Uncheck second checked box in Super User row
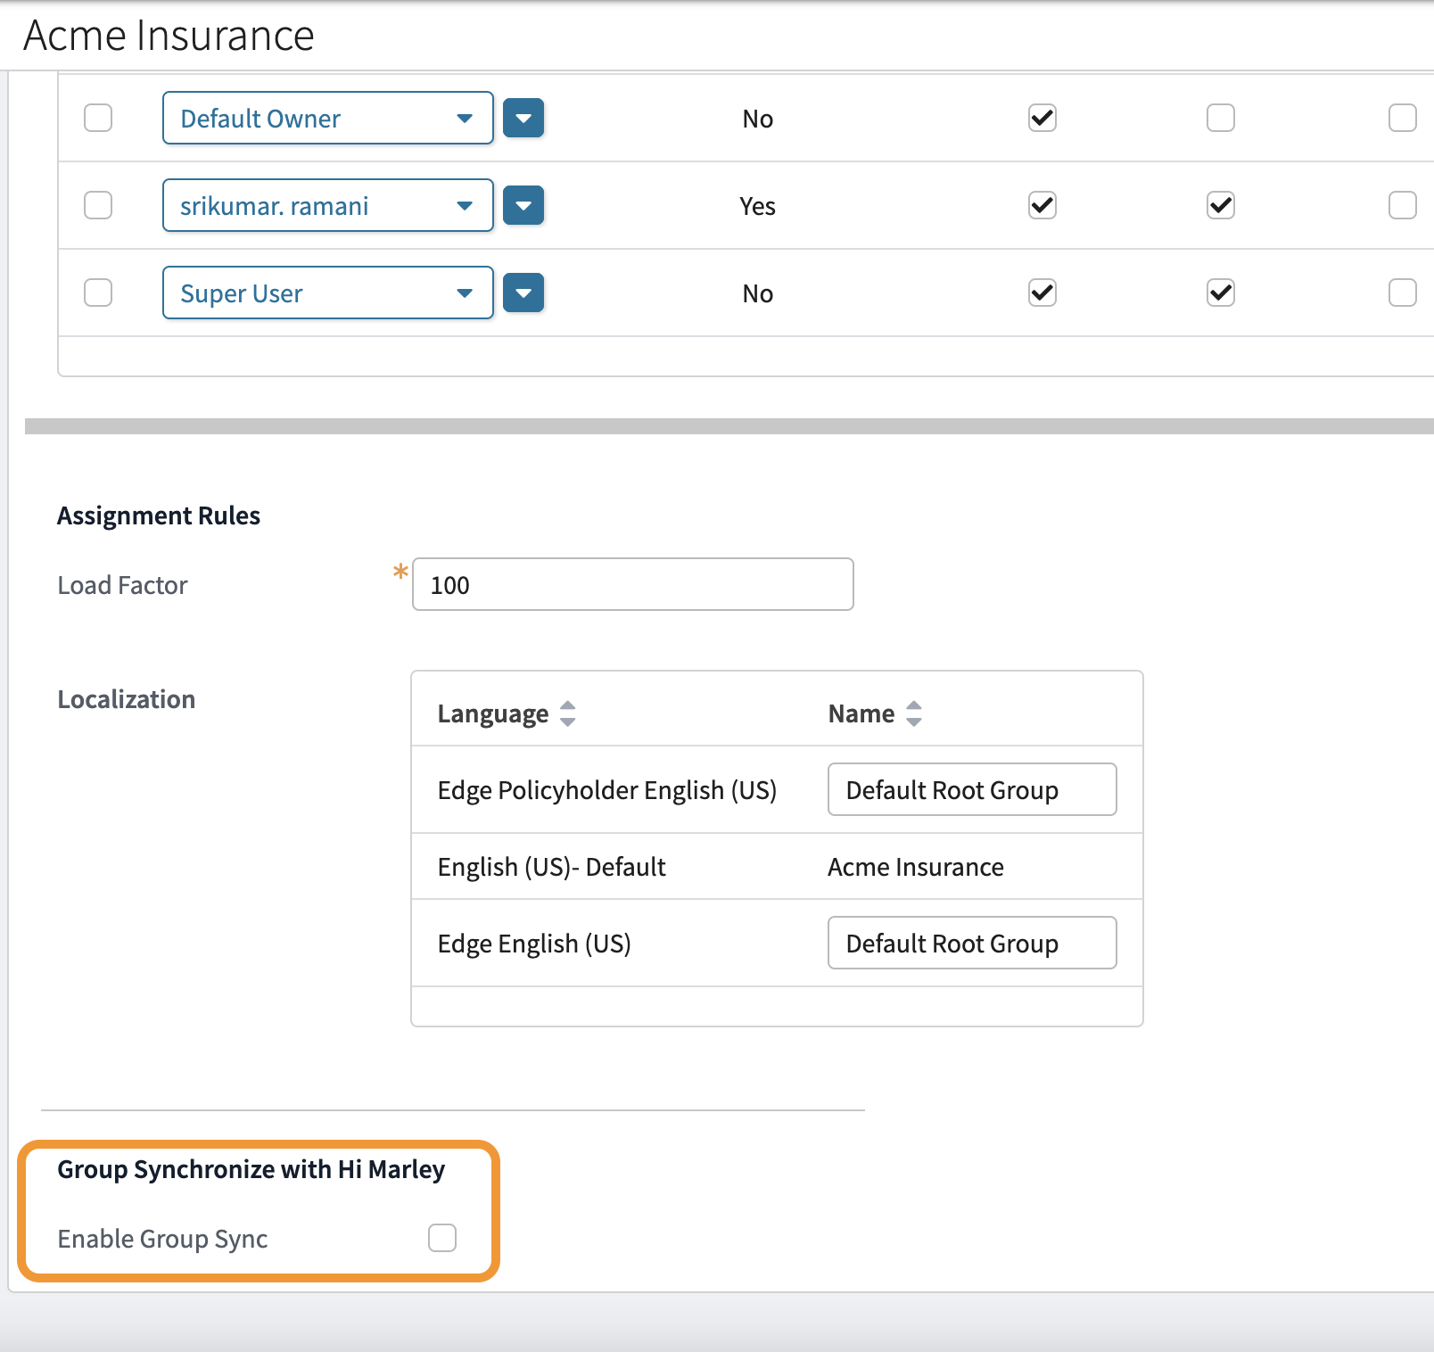1434x1352 pixels. pyautogui.click(x=1221, y=293)
